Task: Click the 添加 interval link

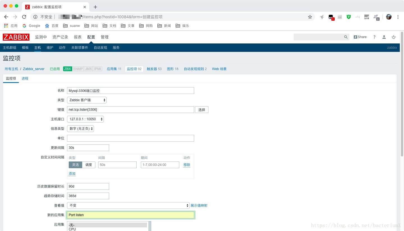Action: (x=72, y=174)
